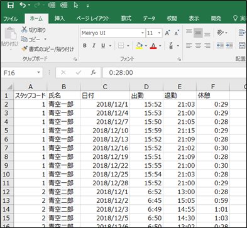Click the enter checkmark in formula bar
Viewport: 247px width, 228px height.
pos(79,72)
